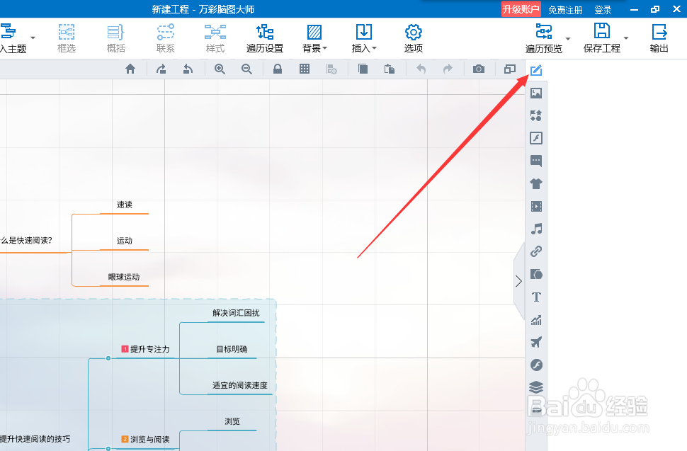The height and width of the screenshot is (451, 687).
Task: Click 升级账户 upgrade account button
Action: (x=521, y=9)
